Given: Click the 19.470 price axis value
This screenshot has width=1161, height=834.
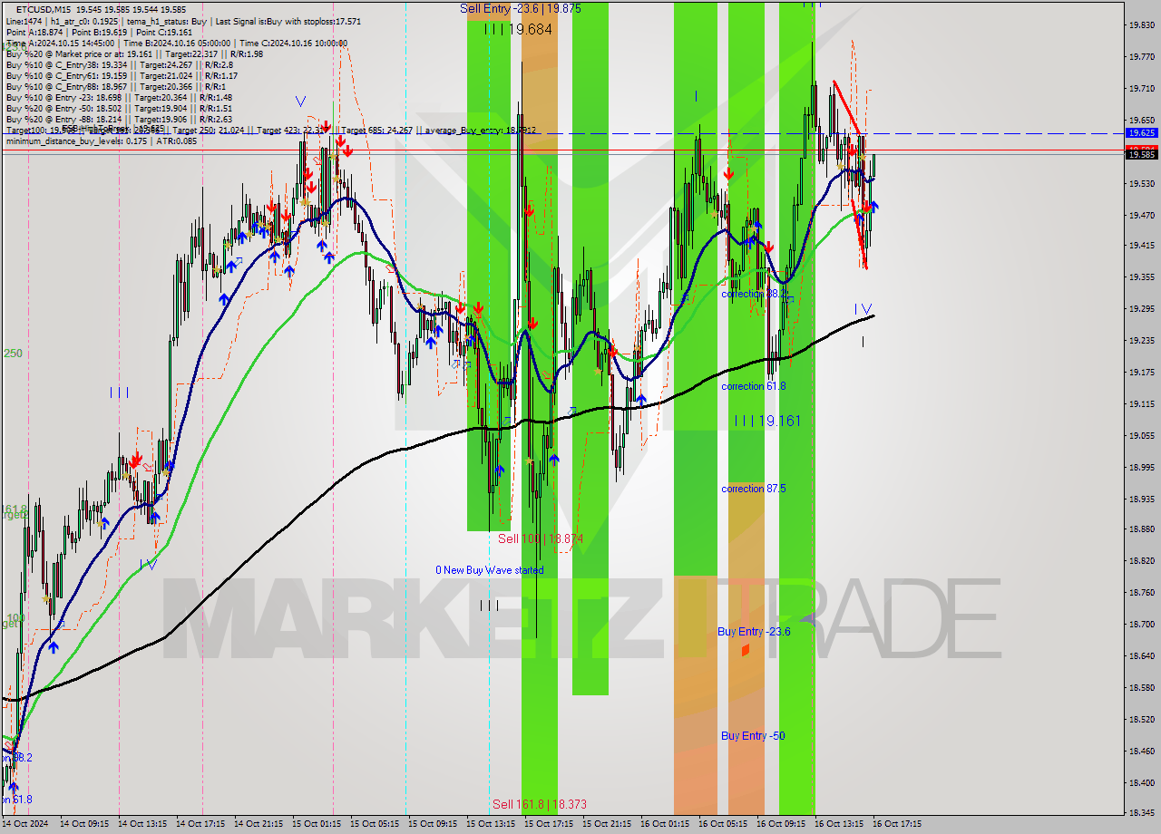Looking at the screenshot, I should 1141,215.
